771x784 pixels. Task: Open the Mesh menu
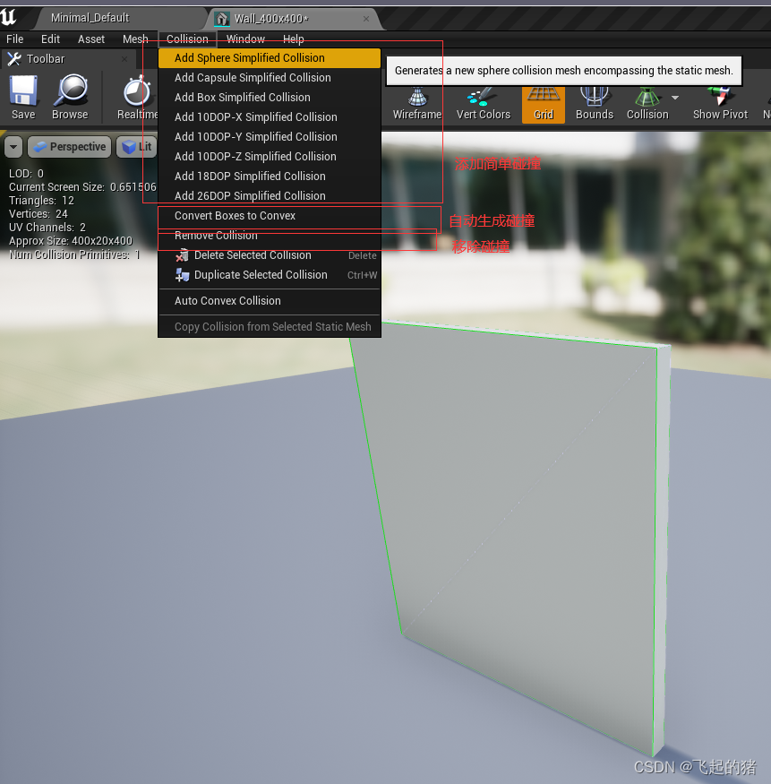[135, 39]
